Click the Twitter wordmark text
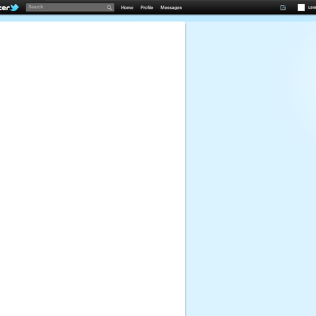Viewport: 316px width, 316px height. [4, 8]
